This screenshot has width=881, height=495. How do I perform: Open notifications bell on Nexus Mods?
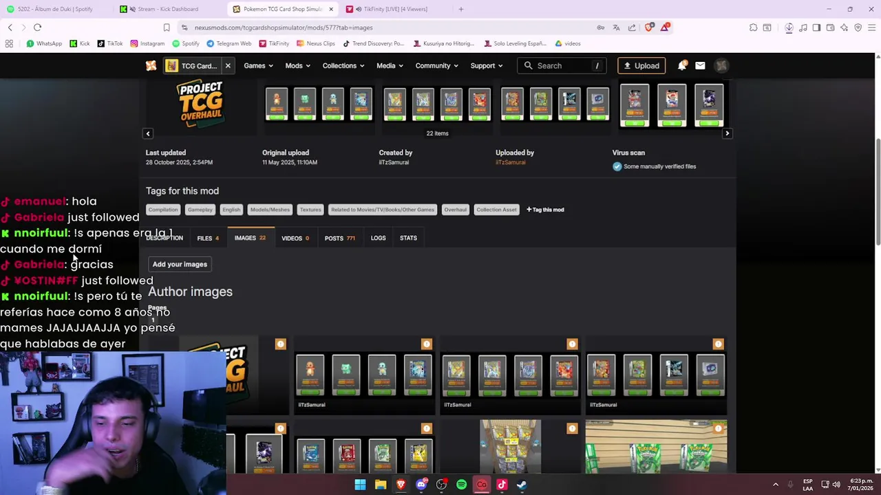[681, 65]
